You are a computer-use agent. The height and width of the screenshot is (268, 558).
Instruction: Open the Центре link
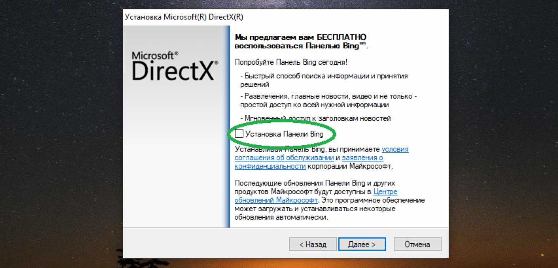[x=385, y=192]
